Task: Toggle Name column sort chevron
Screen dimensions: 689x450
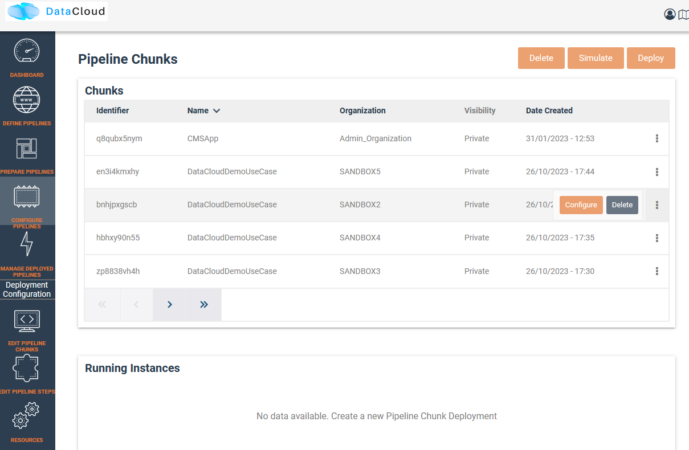Action: tap(217, 111)
